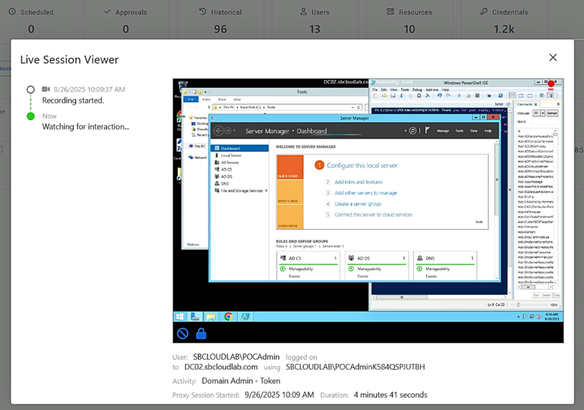
Task: Click the blue terminate session icon
Action: pos(182,333)
